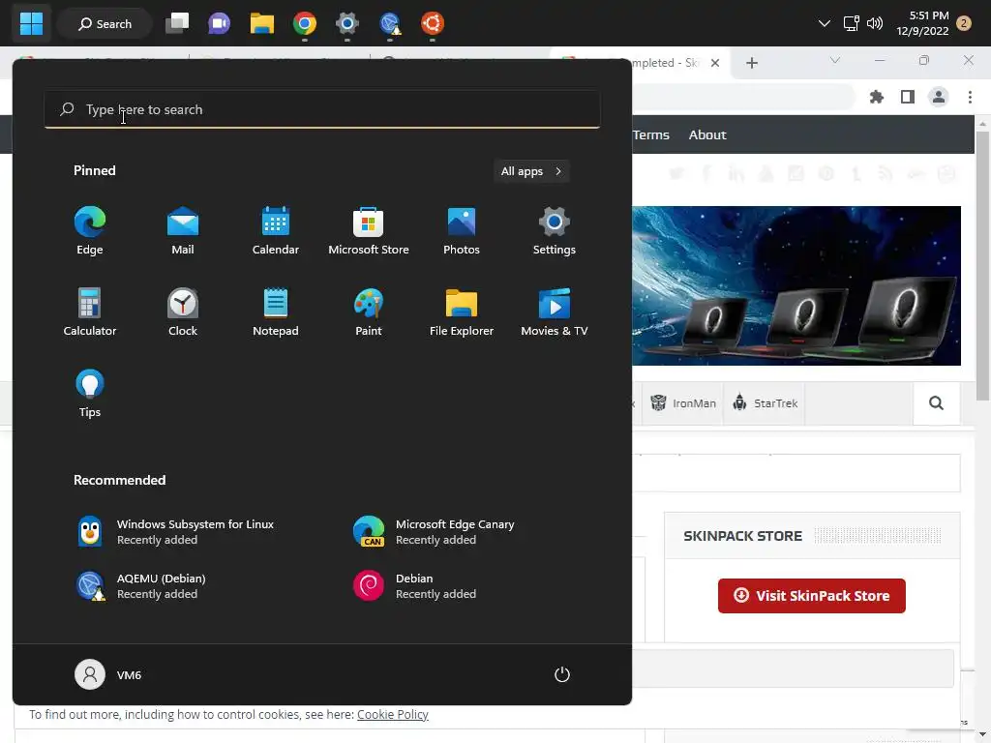The image size is (991, 743).
Task: Open the Paint app
Action: (369, 312)
